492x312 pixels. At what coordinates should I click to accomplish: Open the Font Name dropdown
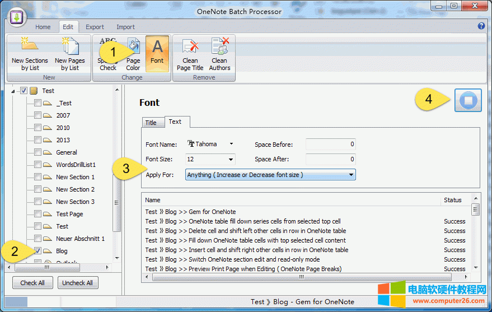coord(231,144)
